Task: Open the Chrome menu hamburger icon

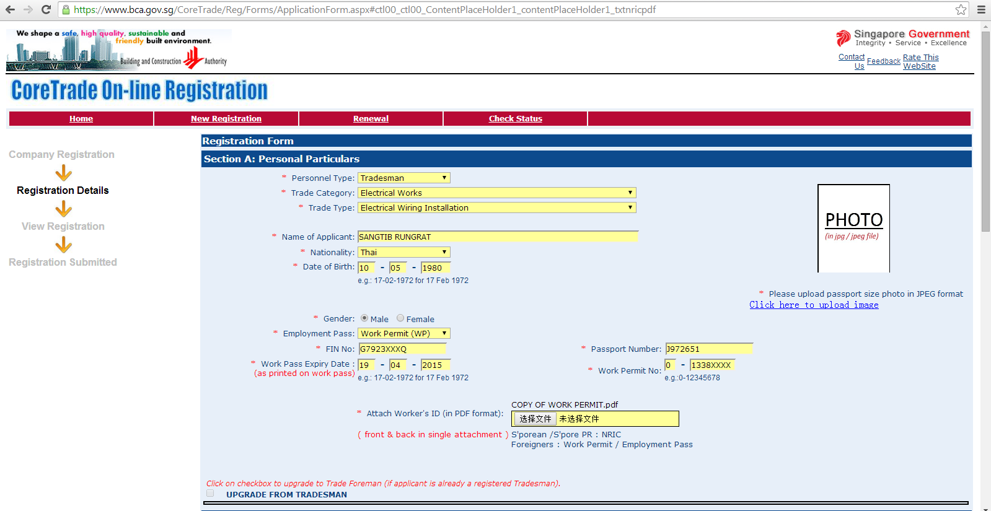Action: point(981,9)
